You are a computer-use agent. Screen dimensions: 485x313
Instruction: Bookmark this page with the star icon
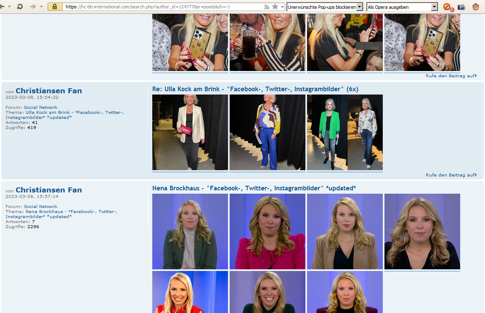click(275, 6)
